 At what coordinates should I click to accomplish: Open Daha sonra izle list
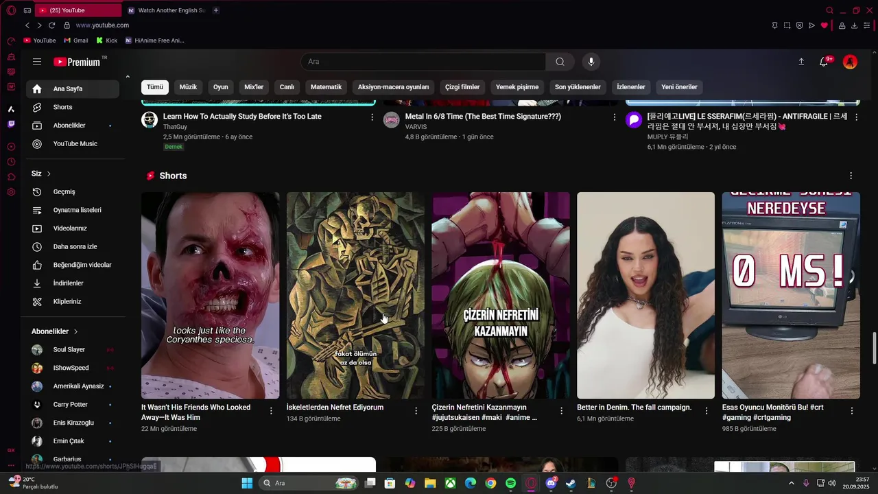click(x=73, y=246)
